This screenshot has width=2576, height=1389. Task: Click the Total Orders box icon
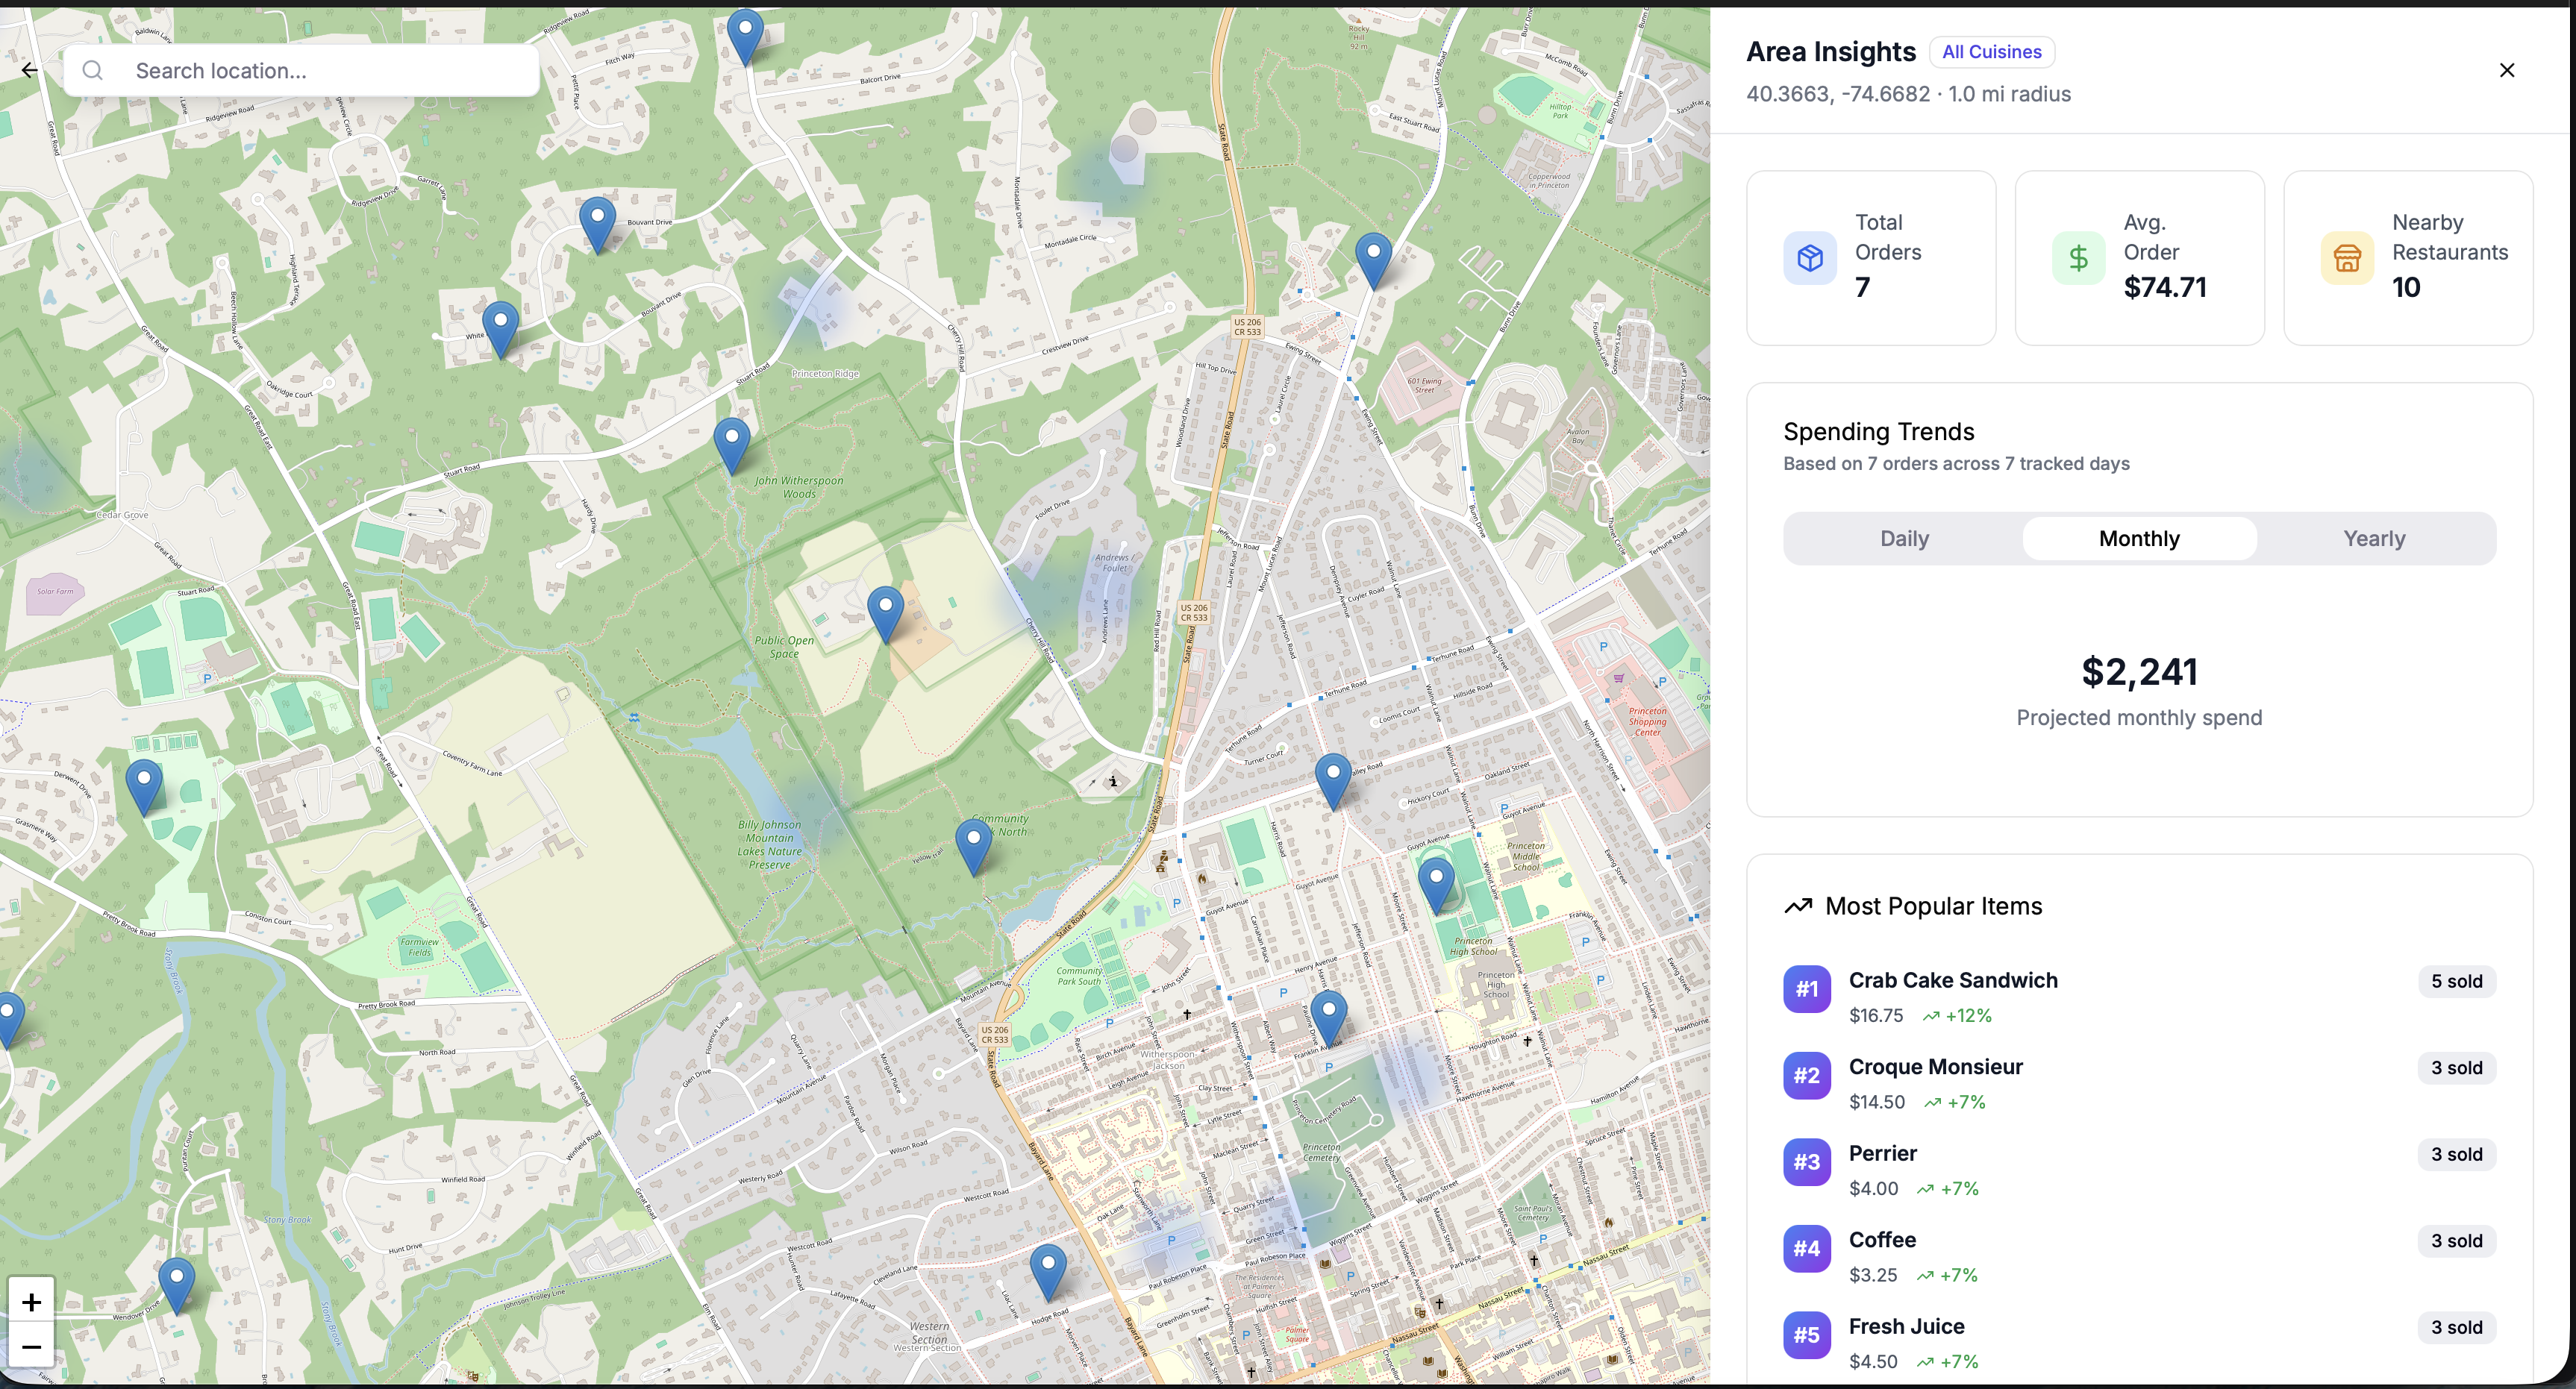tap(1809, 258)
